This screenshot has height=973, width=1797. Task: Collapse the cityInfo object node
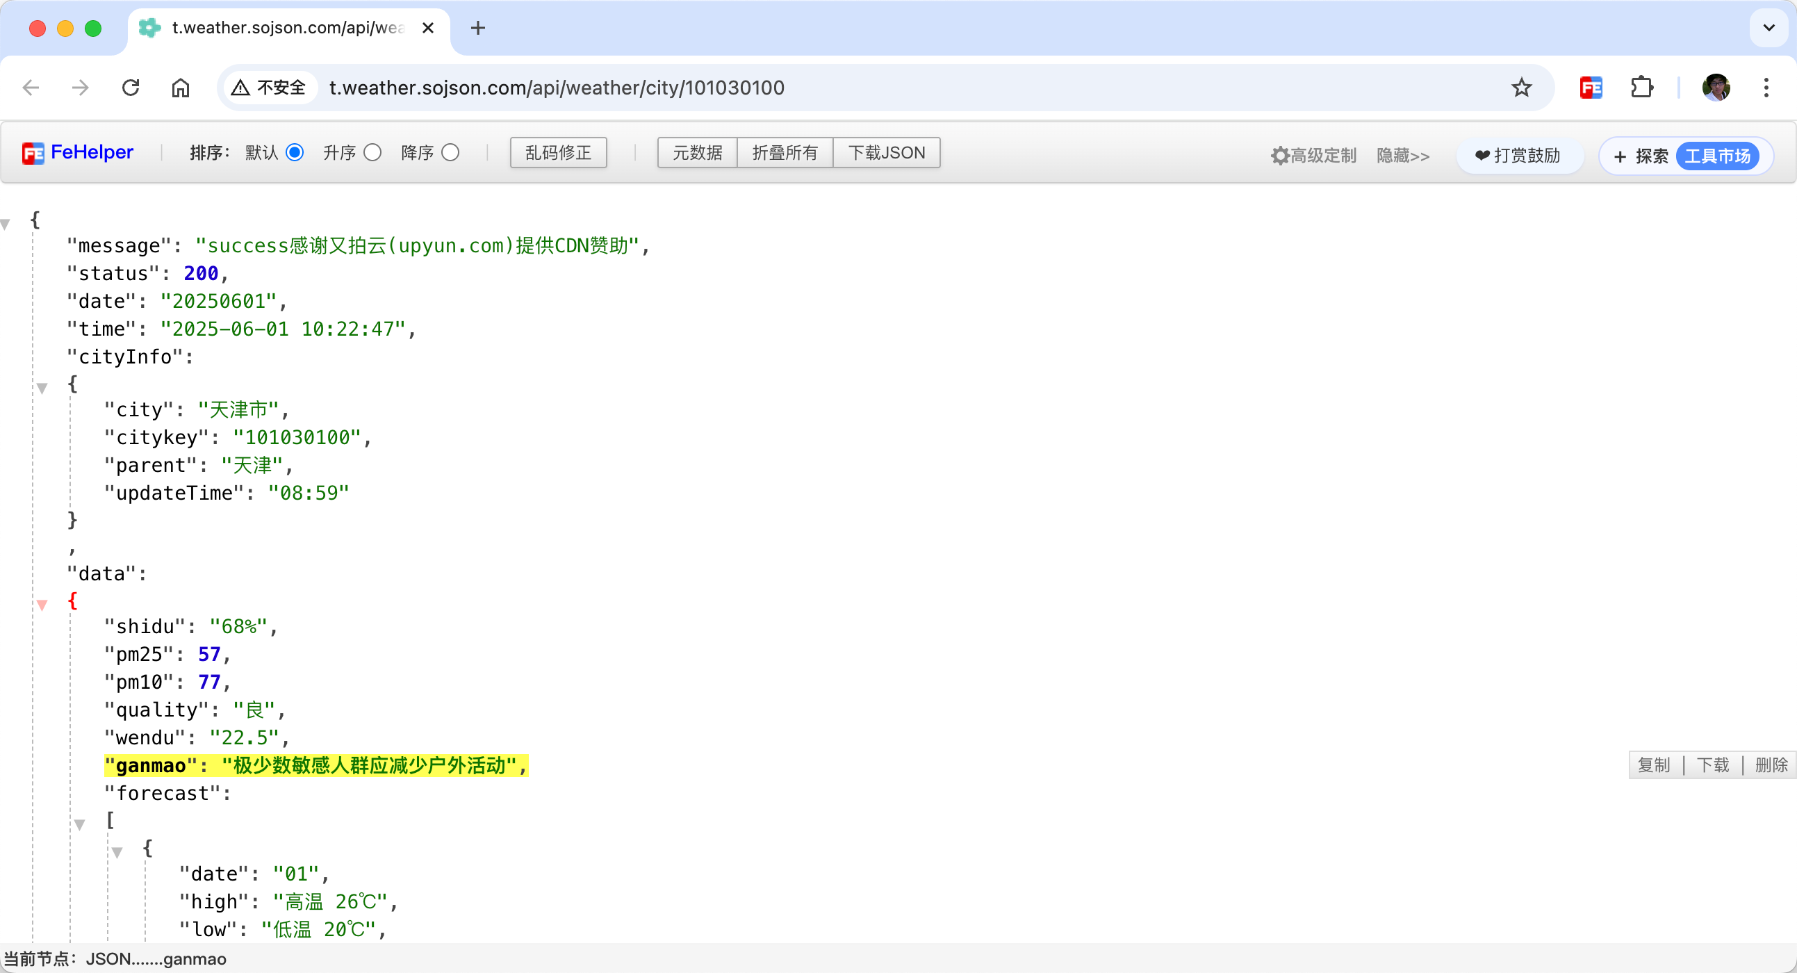tap(42, 388)
